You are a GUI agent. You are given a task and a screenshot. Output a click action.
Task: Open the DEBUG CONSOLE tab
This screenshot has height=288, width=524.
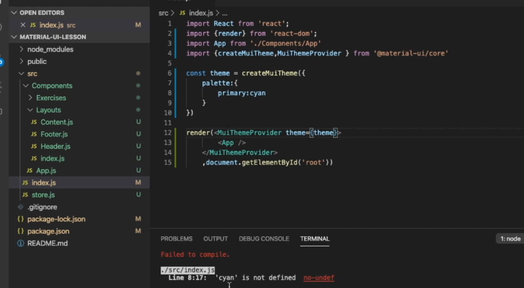264,238
